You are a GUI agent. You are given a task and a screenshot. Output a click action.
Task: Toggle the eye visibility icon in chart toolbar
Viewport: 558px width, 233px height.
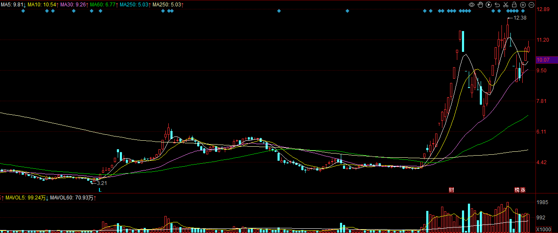472,5
